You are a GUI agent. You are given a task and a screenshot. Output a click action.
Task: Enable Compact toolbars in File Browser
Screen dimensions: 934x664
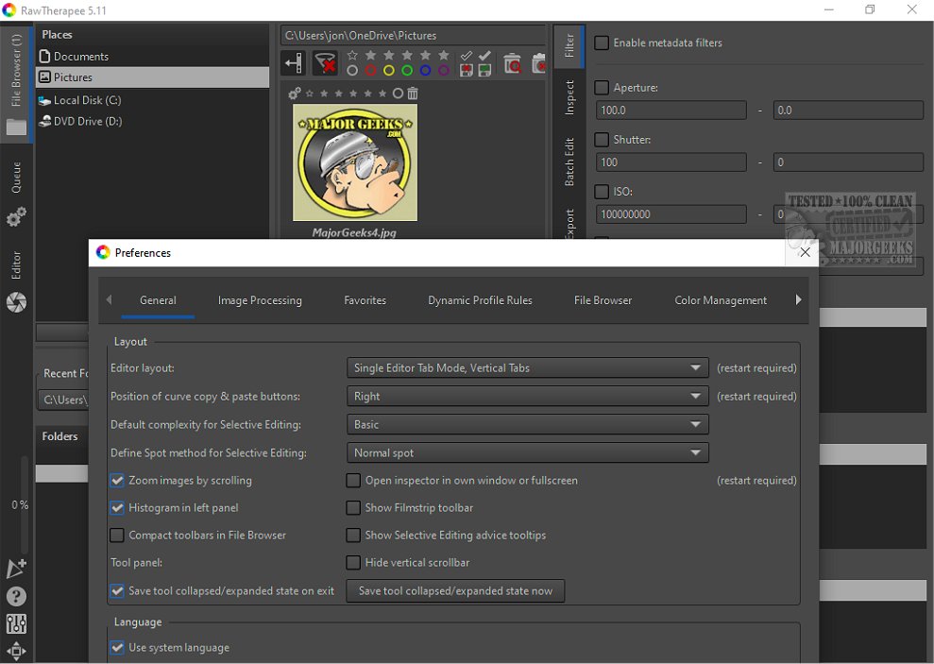tap(117, 536)
